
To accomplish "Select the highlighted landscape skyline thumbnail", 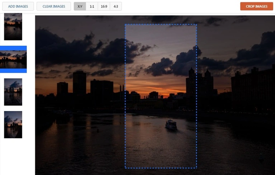I will coord(13,59).
